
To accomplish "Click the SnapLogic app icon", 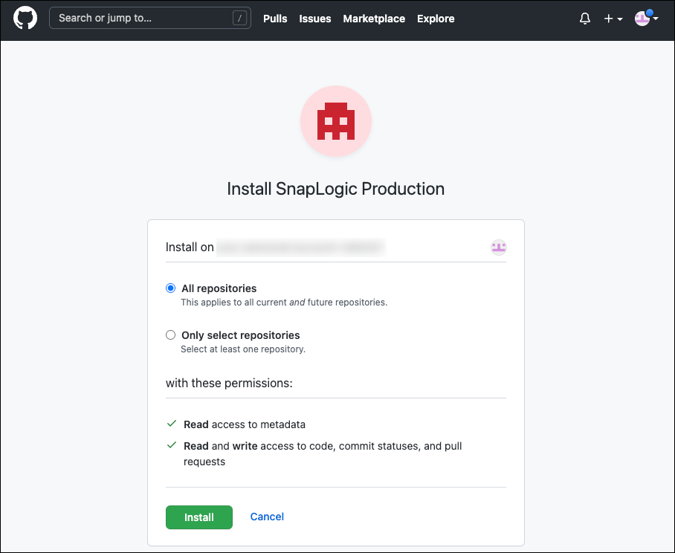I will click(336, 121).
